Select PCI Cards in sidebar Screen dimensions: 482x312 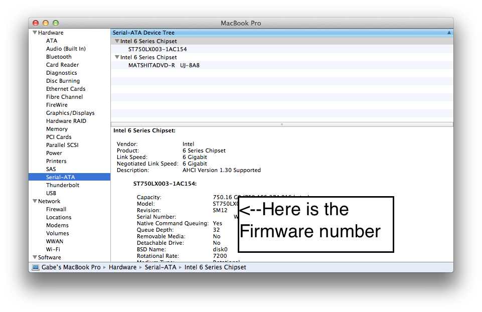coord(59,137)
